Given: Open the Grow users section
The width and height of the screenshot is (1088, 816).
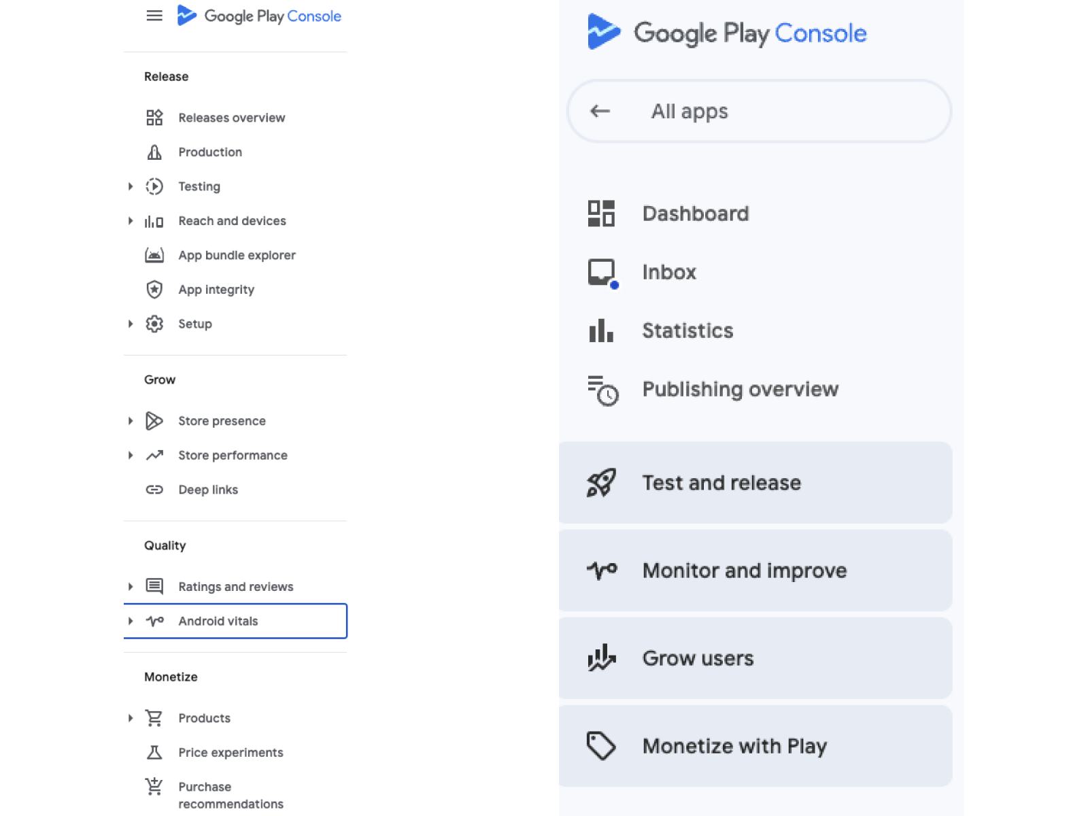Looking at the screenshot, I should (755, 658).
